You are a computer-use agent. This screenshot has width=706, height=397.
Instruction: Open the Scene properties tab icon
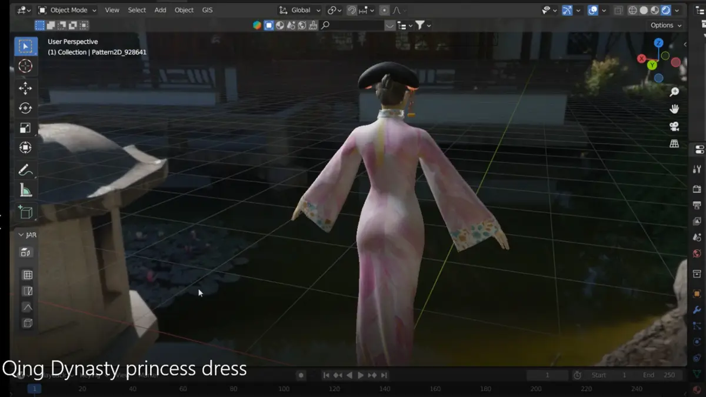[x=698, y=238]
